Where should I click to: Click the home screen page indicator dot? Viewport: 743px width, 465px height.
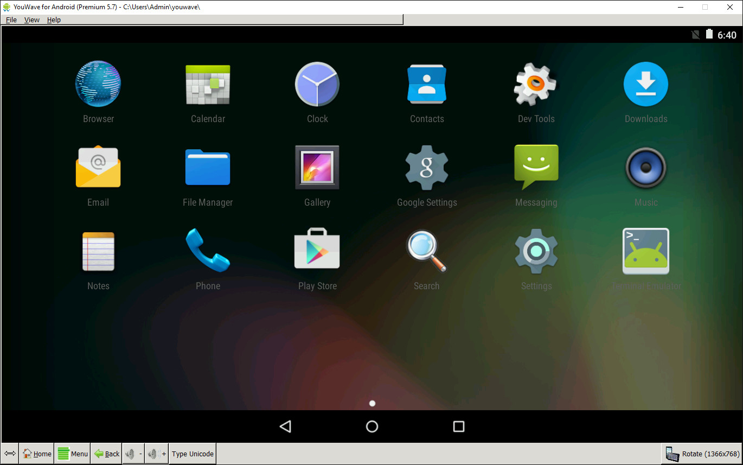pyautogui.click(x=372, y=403)
